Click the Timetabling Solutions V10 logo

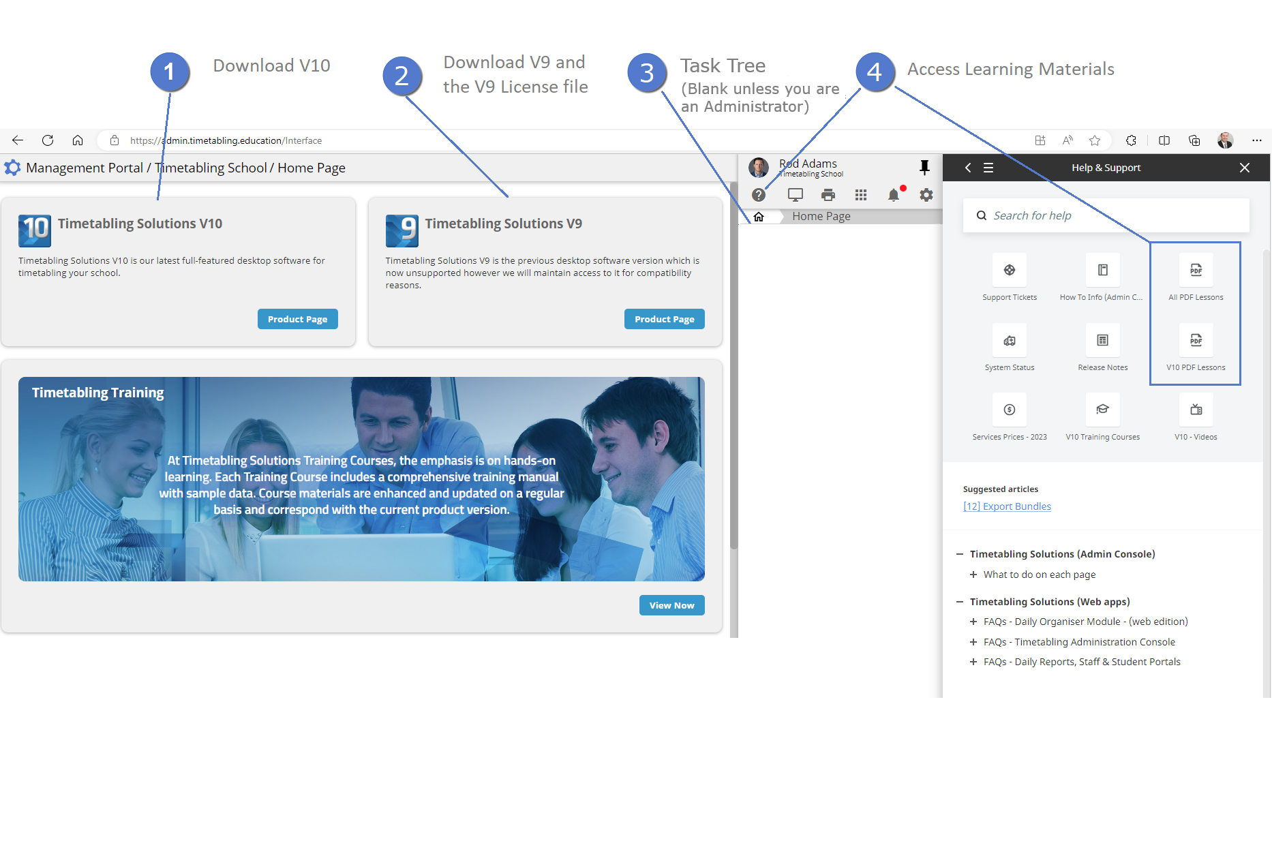pyautogui.click(x=35, y=230)
